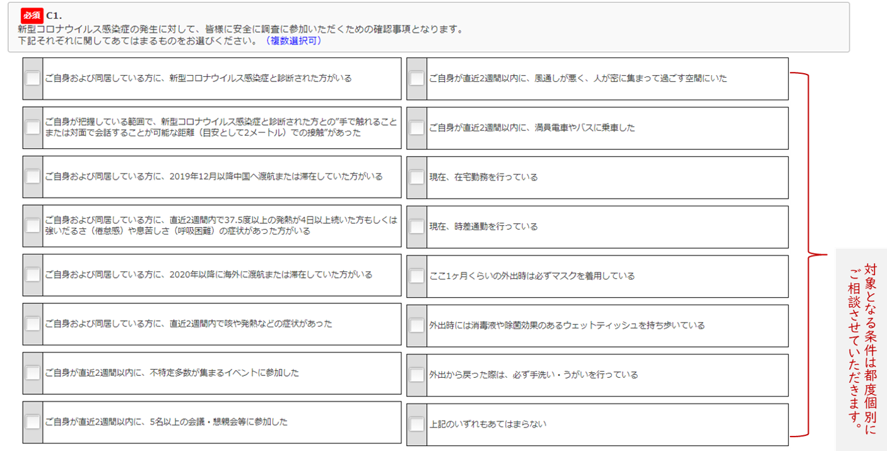The width and height of the screenshot is (887, 451).
Task: Click the 在宅勤務を行っている option label
Action: pos(483,177)
